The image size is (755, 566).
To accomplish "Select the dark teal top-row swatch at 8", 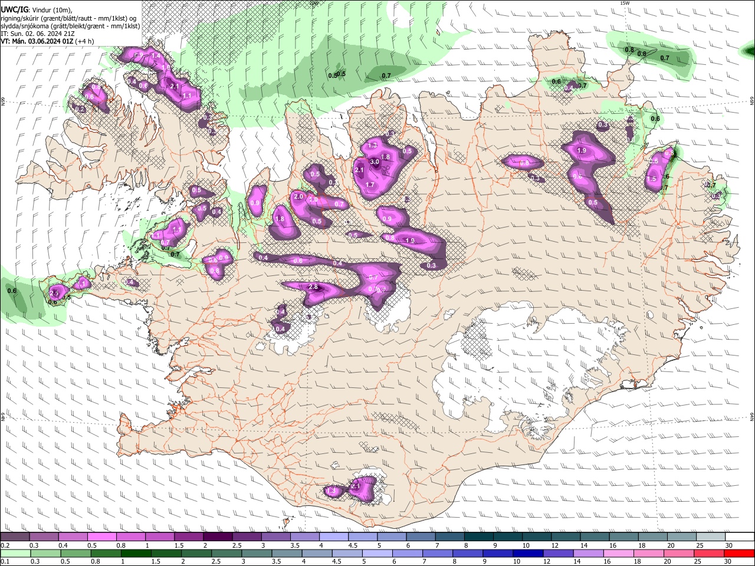I will tap(479, 537).
